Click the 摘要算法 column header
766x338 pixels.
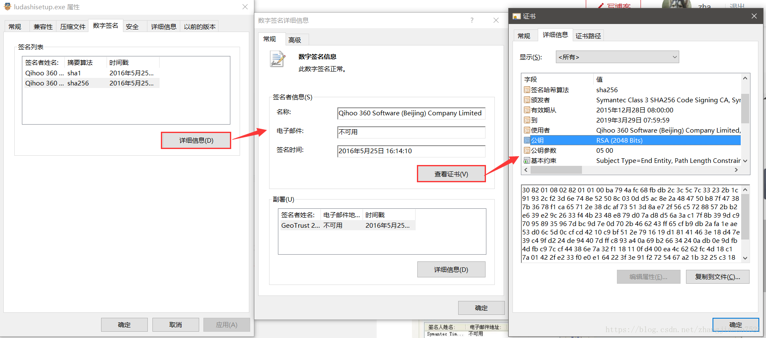pyautogui.click(x=85, y=62)
